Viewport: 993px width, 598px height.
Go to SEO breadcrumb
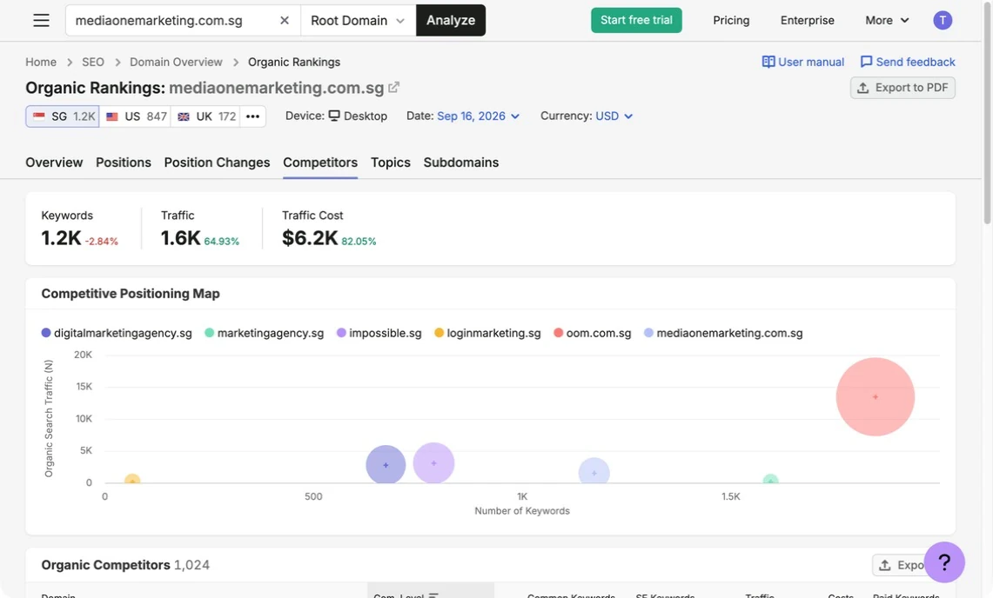pos(92,62)
